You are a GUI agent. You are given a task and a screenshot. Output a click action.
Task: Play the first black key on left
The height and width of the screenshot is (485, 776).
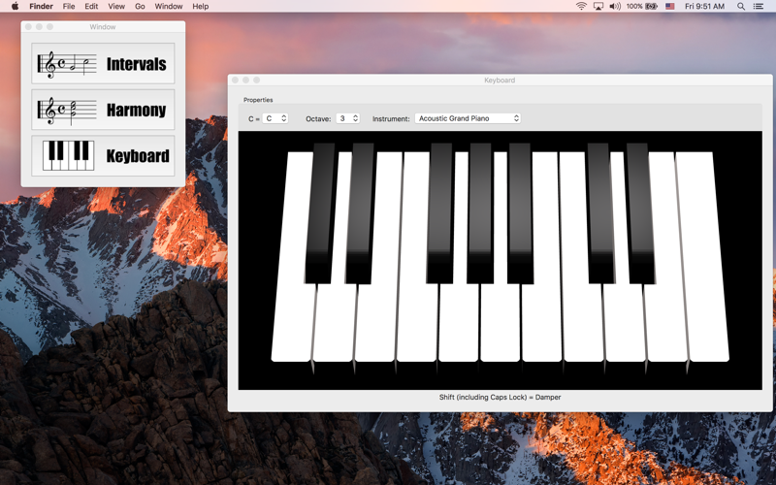tap(320, 212)
